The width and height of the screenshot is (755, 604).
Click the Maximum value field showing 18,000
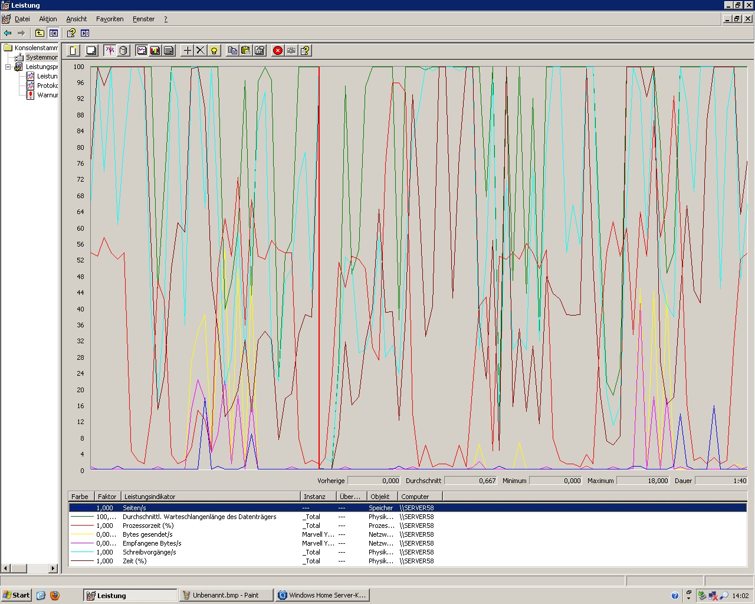tap(643, 481)
